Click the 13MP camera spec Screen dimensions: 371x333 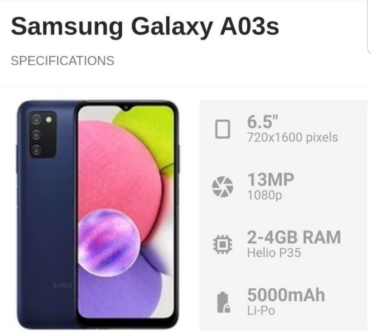[271, 179]
